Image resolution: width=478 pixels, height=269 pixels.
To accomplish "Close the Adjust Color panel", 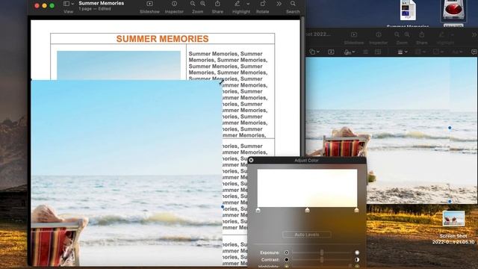I will [251, 160].
